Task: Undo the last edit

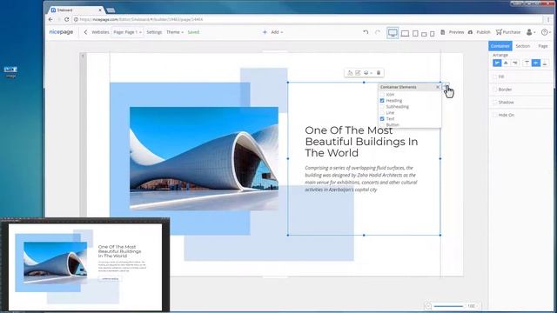Action: (366, 32)
